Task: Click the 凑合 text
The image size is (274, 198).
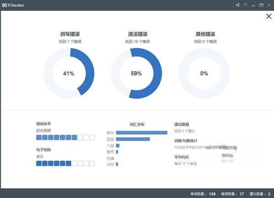Action: pyautogui.click(x=40, y=156)
